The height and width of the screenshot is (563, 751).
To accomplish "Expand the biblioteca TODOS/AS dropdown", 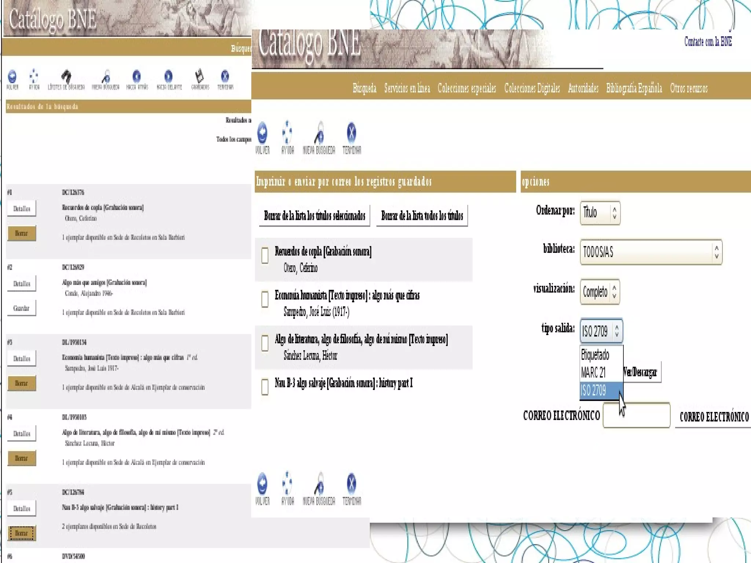I will (651, 252).
